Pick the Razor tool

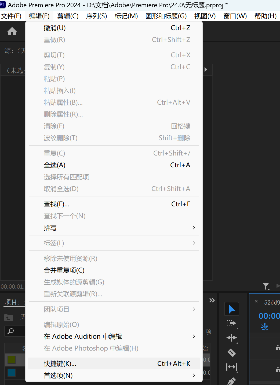pyautogui.click(x=232, y=352)
